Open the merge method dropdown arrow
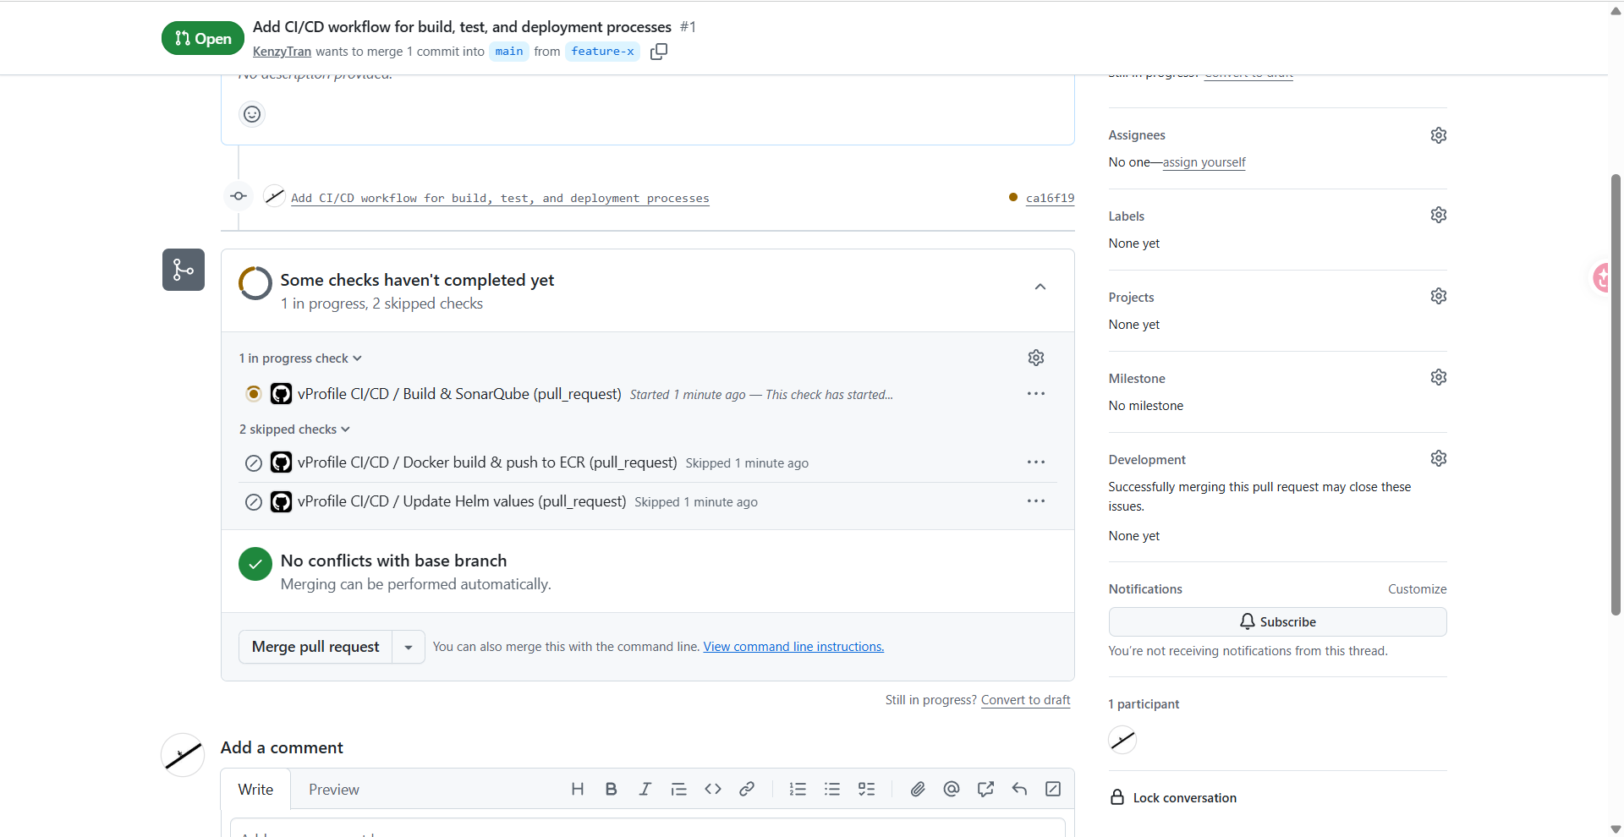This screenshot has height=837, width=1624. tap(409, 647)
